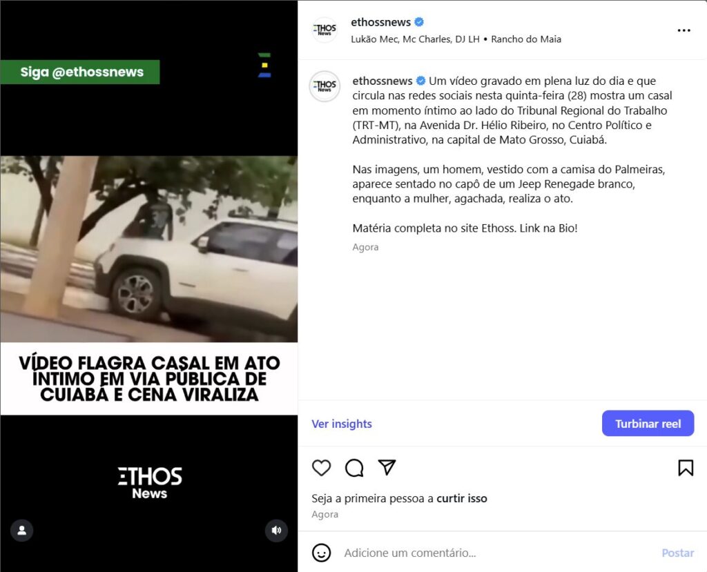This screenshot has height=572, width=707.
Task: Share reel via paper plane icon
Action: coord(387,467)
